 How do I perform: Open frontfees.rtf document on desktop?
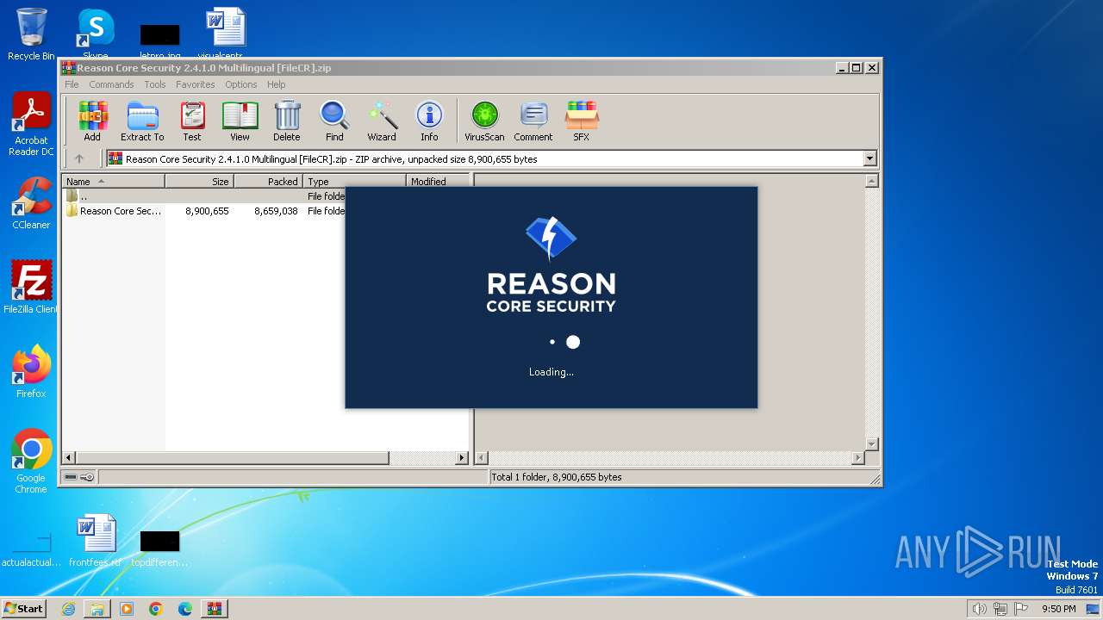(x=96, y=541)
